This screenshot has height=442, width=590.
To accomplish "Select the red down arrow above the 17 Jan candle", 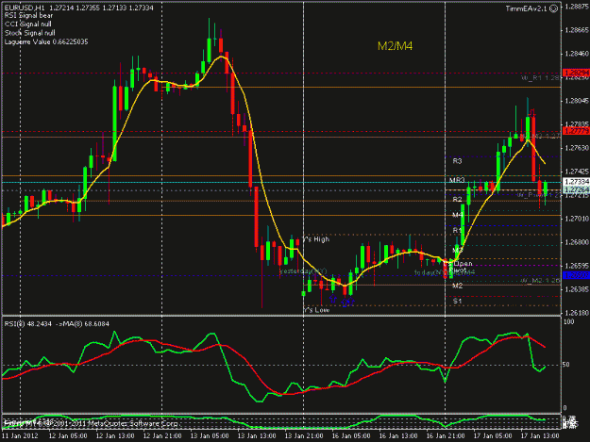I will pos(532,111).
